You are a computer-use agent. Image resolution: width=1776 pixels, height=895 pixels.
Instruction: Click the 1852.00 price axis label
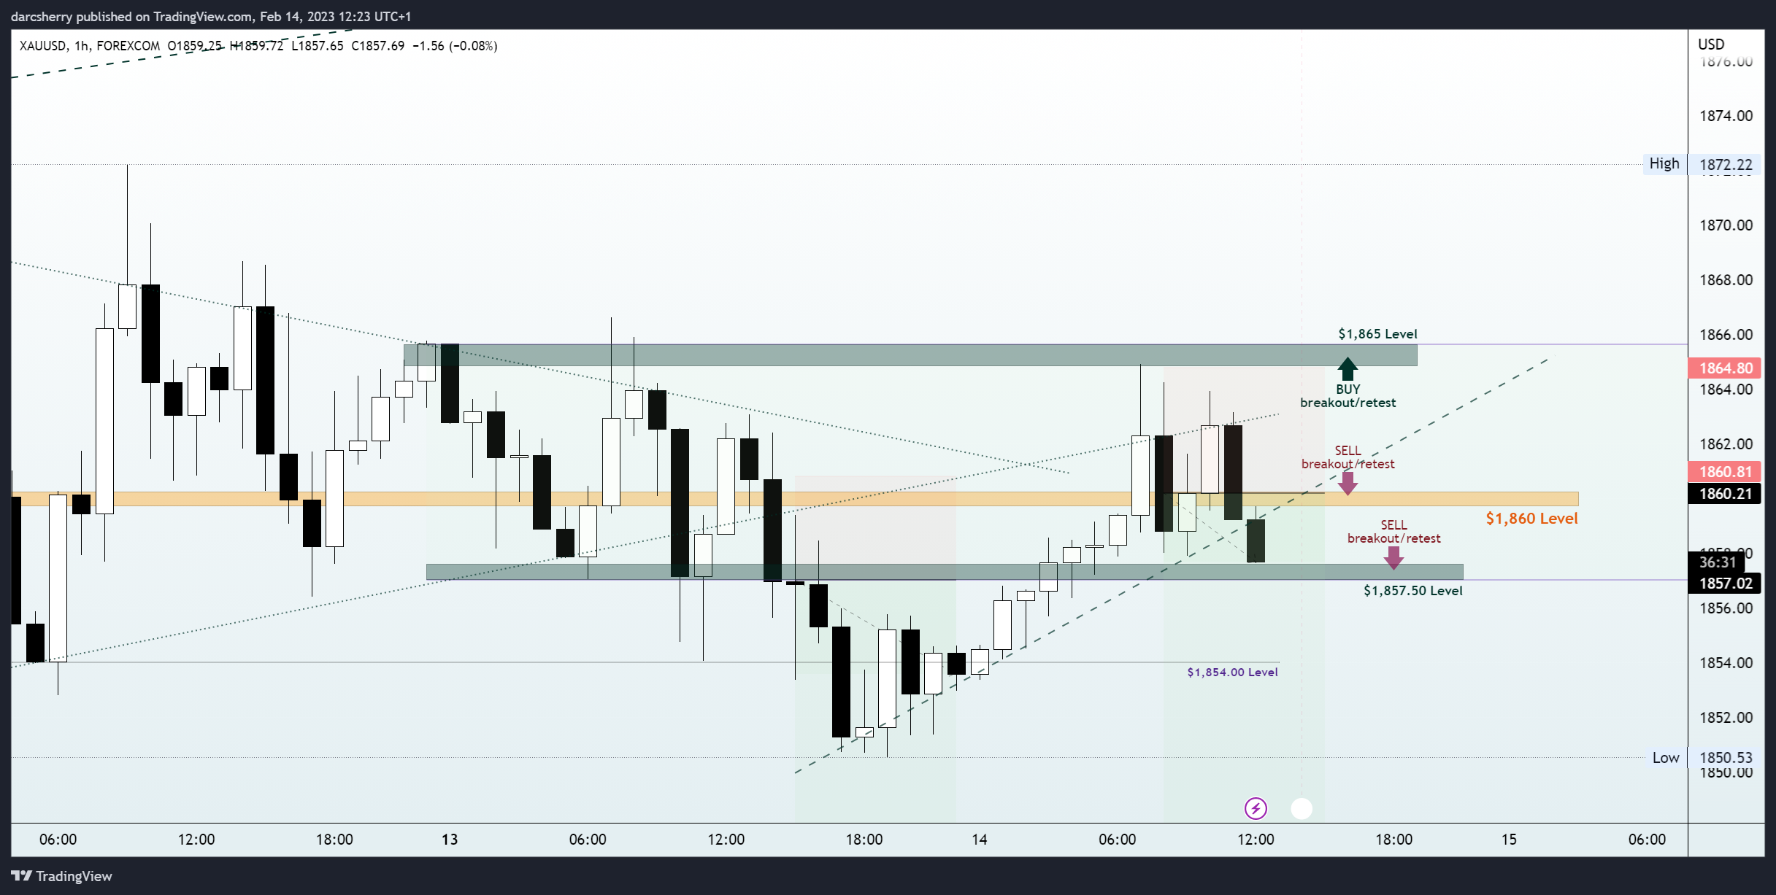coord(1726,718)
